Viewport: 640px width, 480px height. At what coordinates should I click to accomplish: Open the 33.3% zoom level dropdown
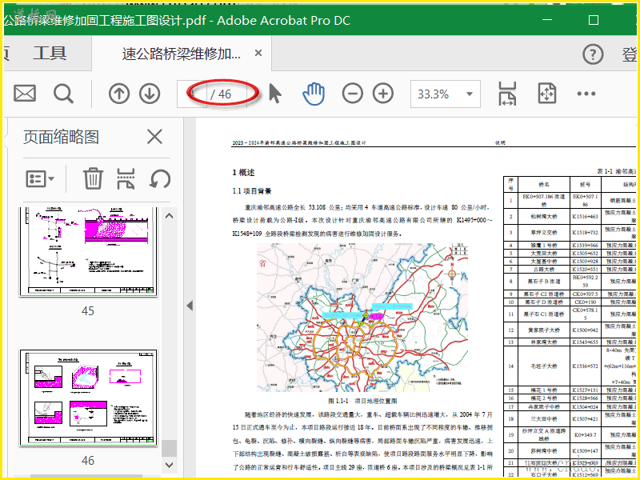point(446,94)
